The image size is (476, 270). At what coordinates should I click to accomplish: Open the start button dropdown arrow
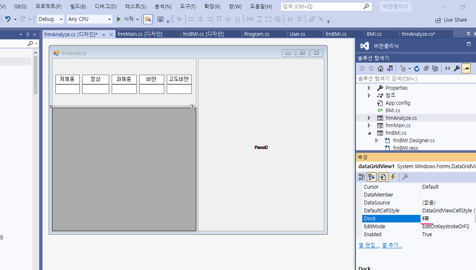[x=138, y=19]
